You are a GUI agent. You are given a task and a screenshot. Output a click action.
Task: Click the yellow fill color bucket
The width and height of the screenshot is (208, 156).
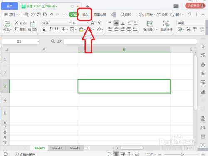(81, 30)
